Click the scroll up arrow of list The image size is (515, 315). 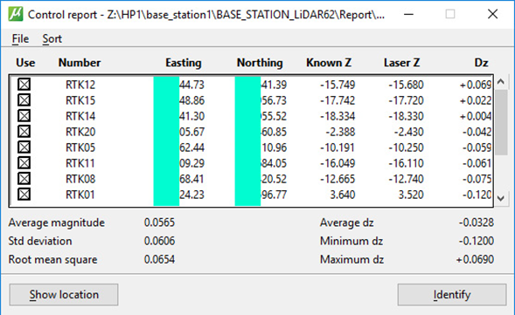pyautogui.click(x=501, y=81)
